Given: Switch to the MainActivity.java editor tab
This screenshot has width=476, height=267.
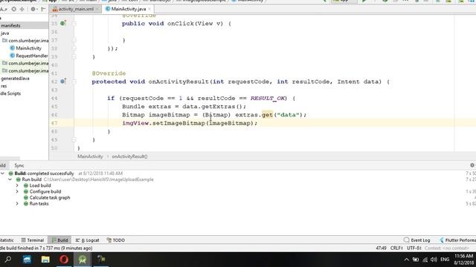Looking at the screenshot, I should (128, 9).
